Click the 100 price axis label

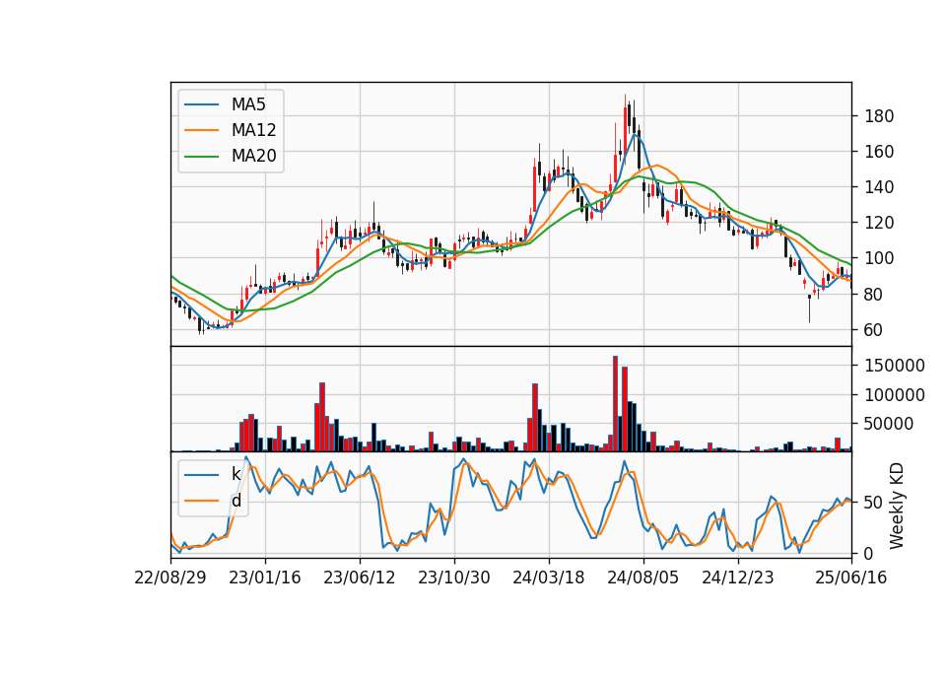[x=879, y=258]
